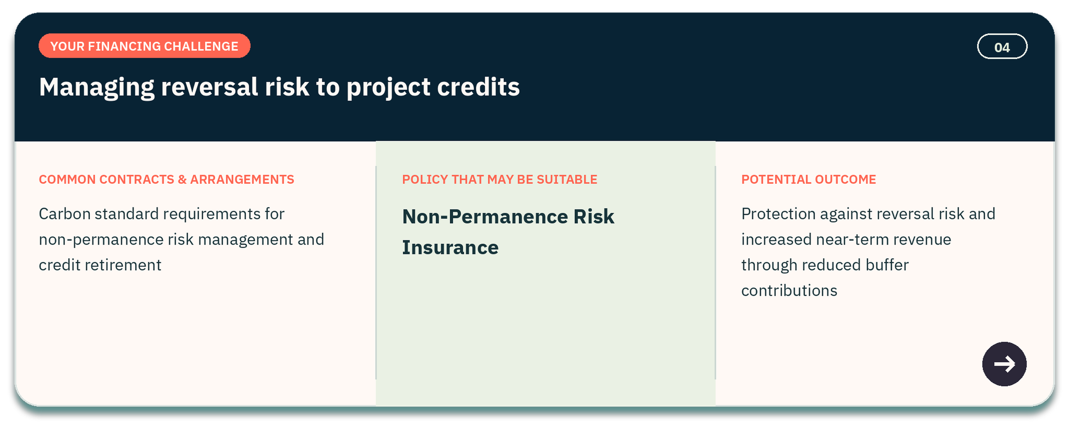Click the blank cream area below credit retirement
Image resolution: width=1069 pixels, height=428 pixels.
point(195,338)
